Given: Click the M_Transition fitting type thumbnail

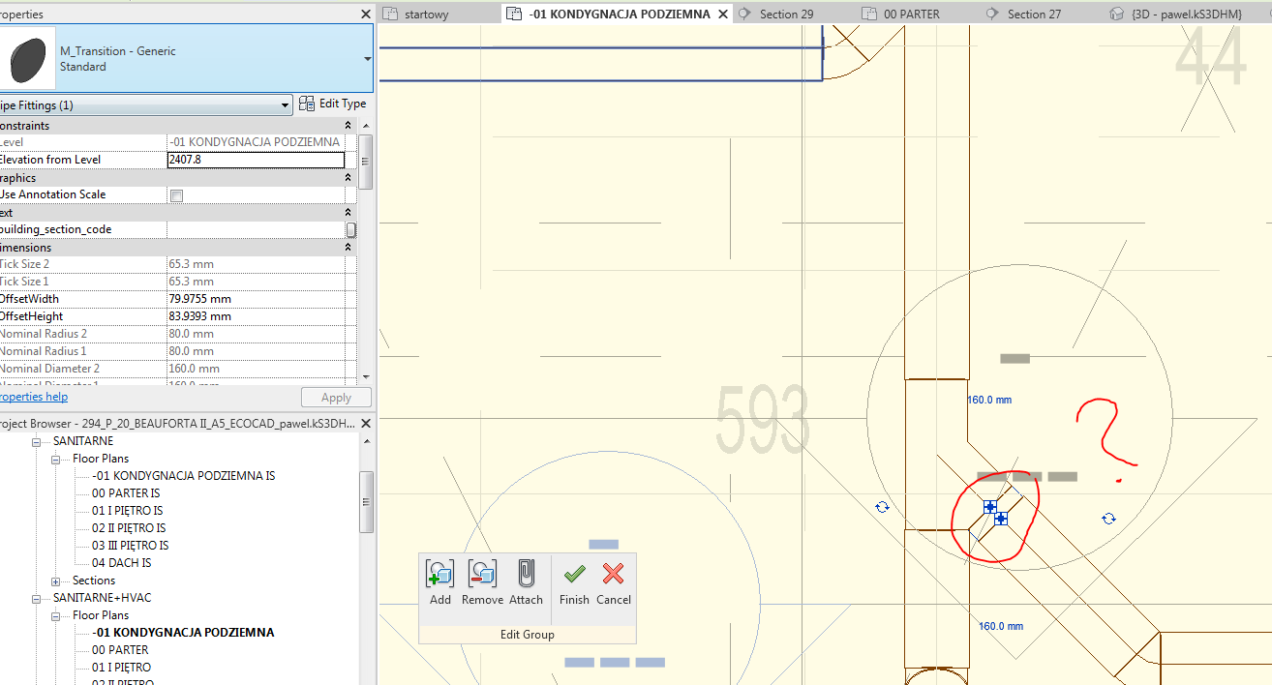Looking at the screenshot, I should 28,59.
